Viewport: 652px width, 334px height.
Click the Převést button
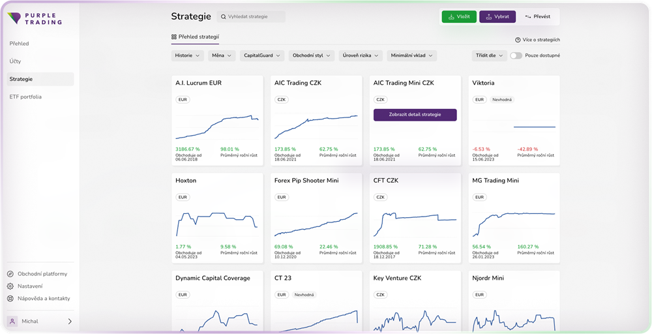538,17
